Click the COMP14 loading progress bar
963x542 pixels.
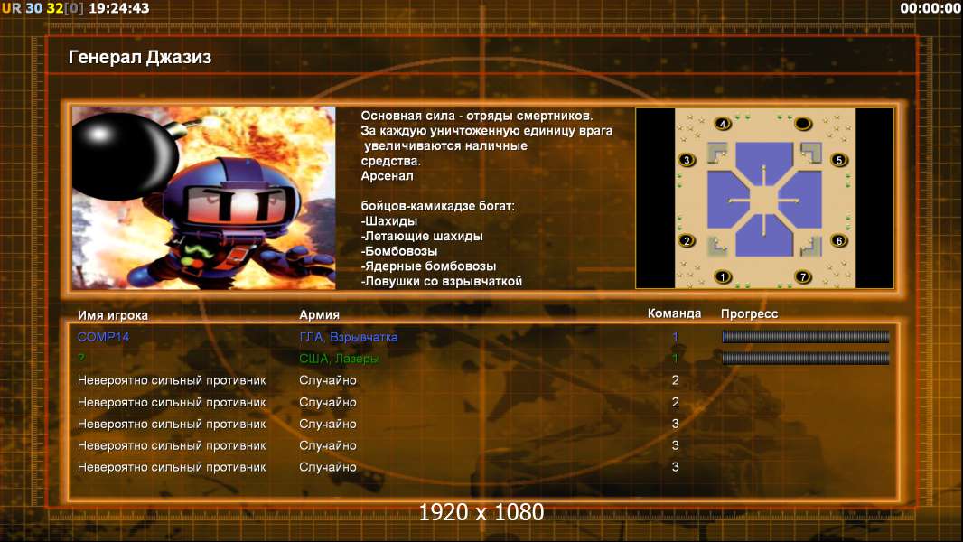tap(806, 336)
